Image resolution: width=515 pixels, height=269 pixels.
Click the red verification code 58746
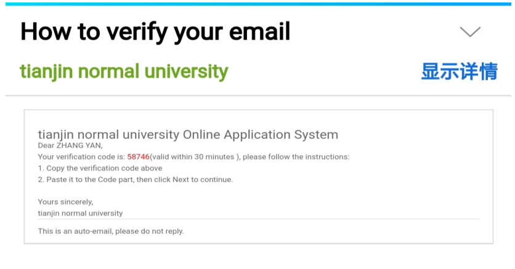[x=138, y=157]
